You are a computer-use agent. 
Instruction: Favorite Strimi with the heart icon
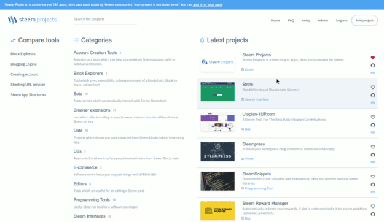[373, 87]
